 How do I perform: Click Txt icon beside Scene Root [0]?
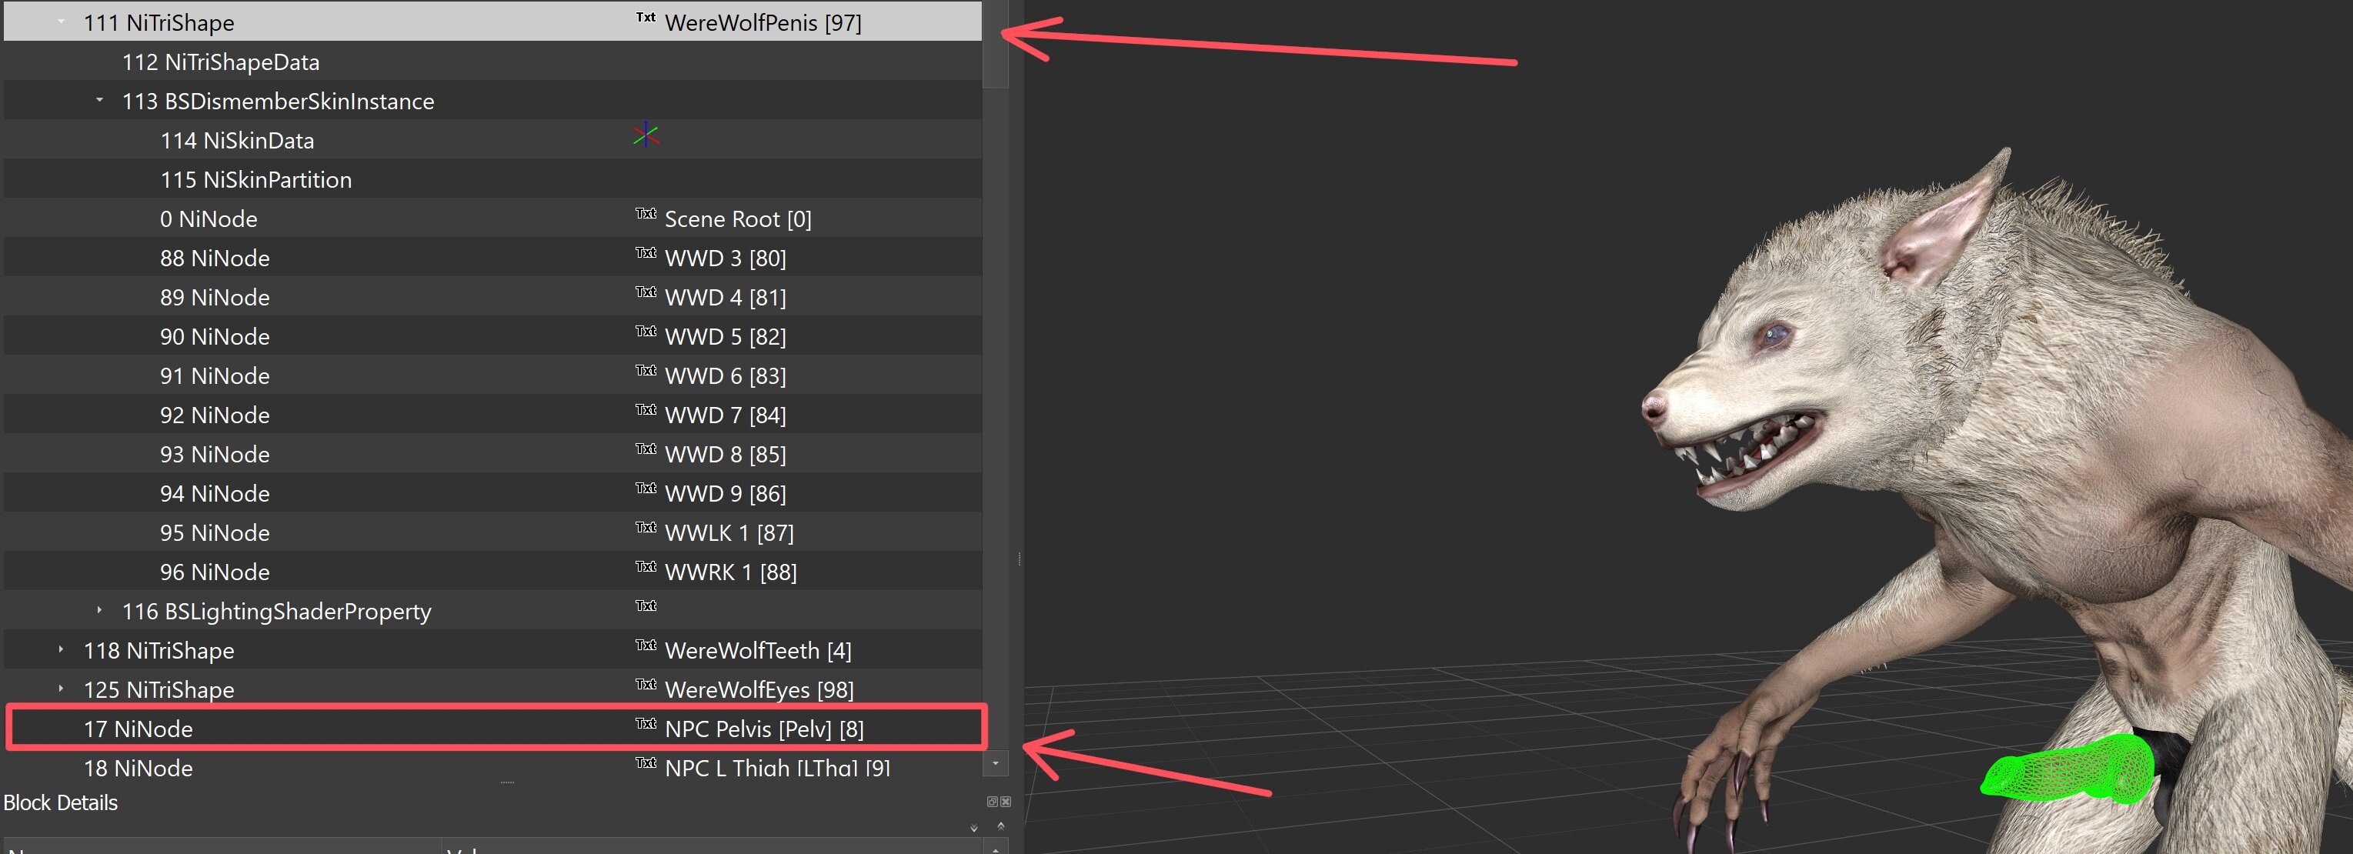pyautogui.click(x=646, y=214)
